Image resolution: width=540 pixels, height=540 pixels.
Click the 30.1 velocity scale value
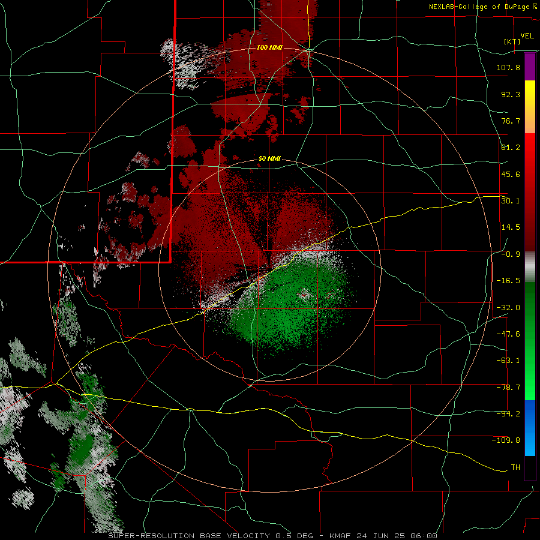coord(511,201)
